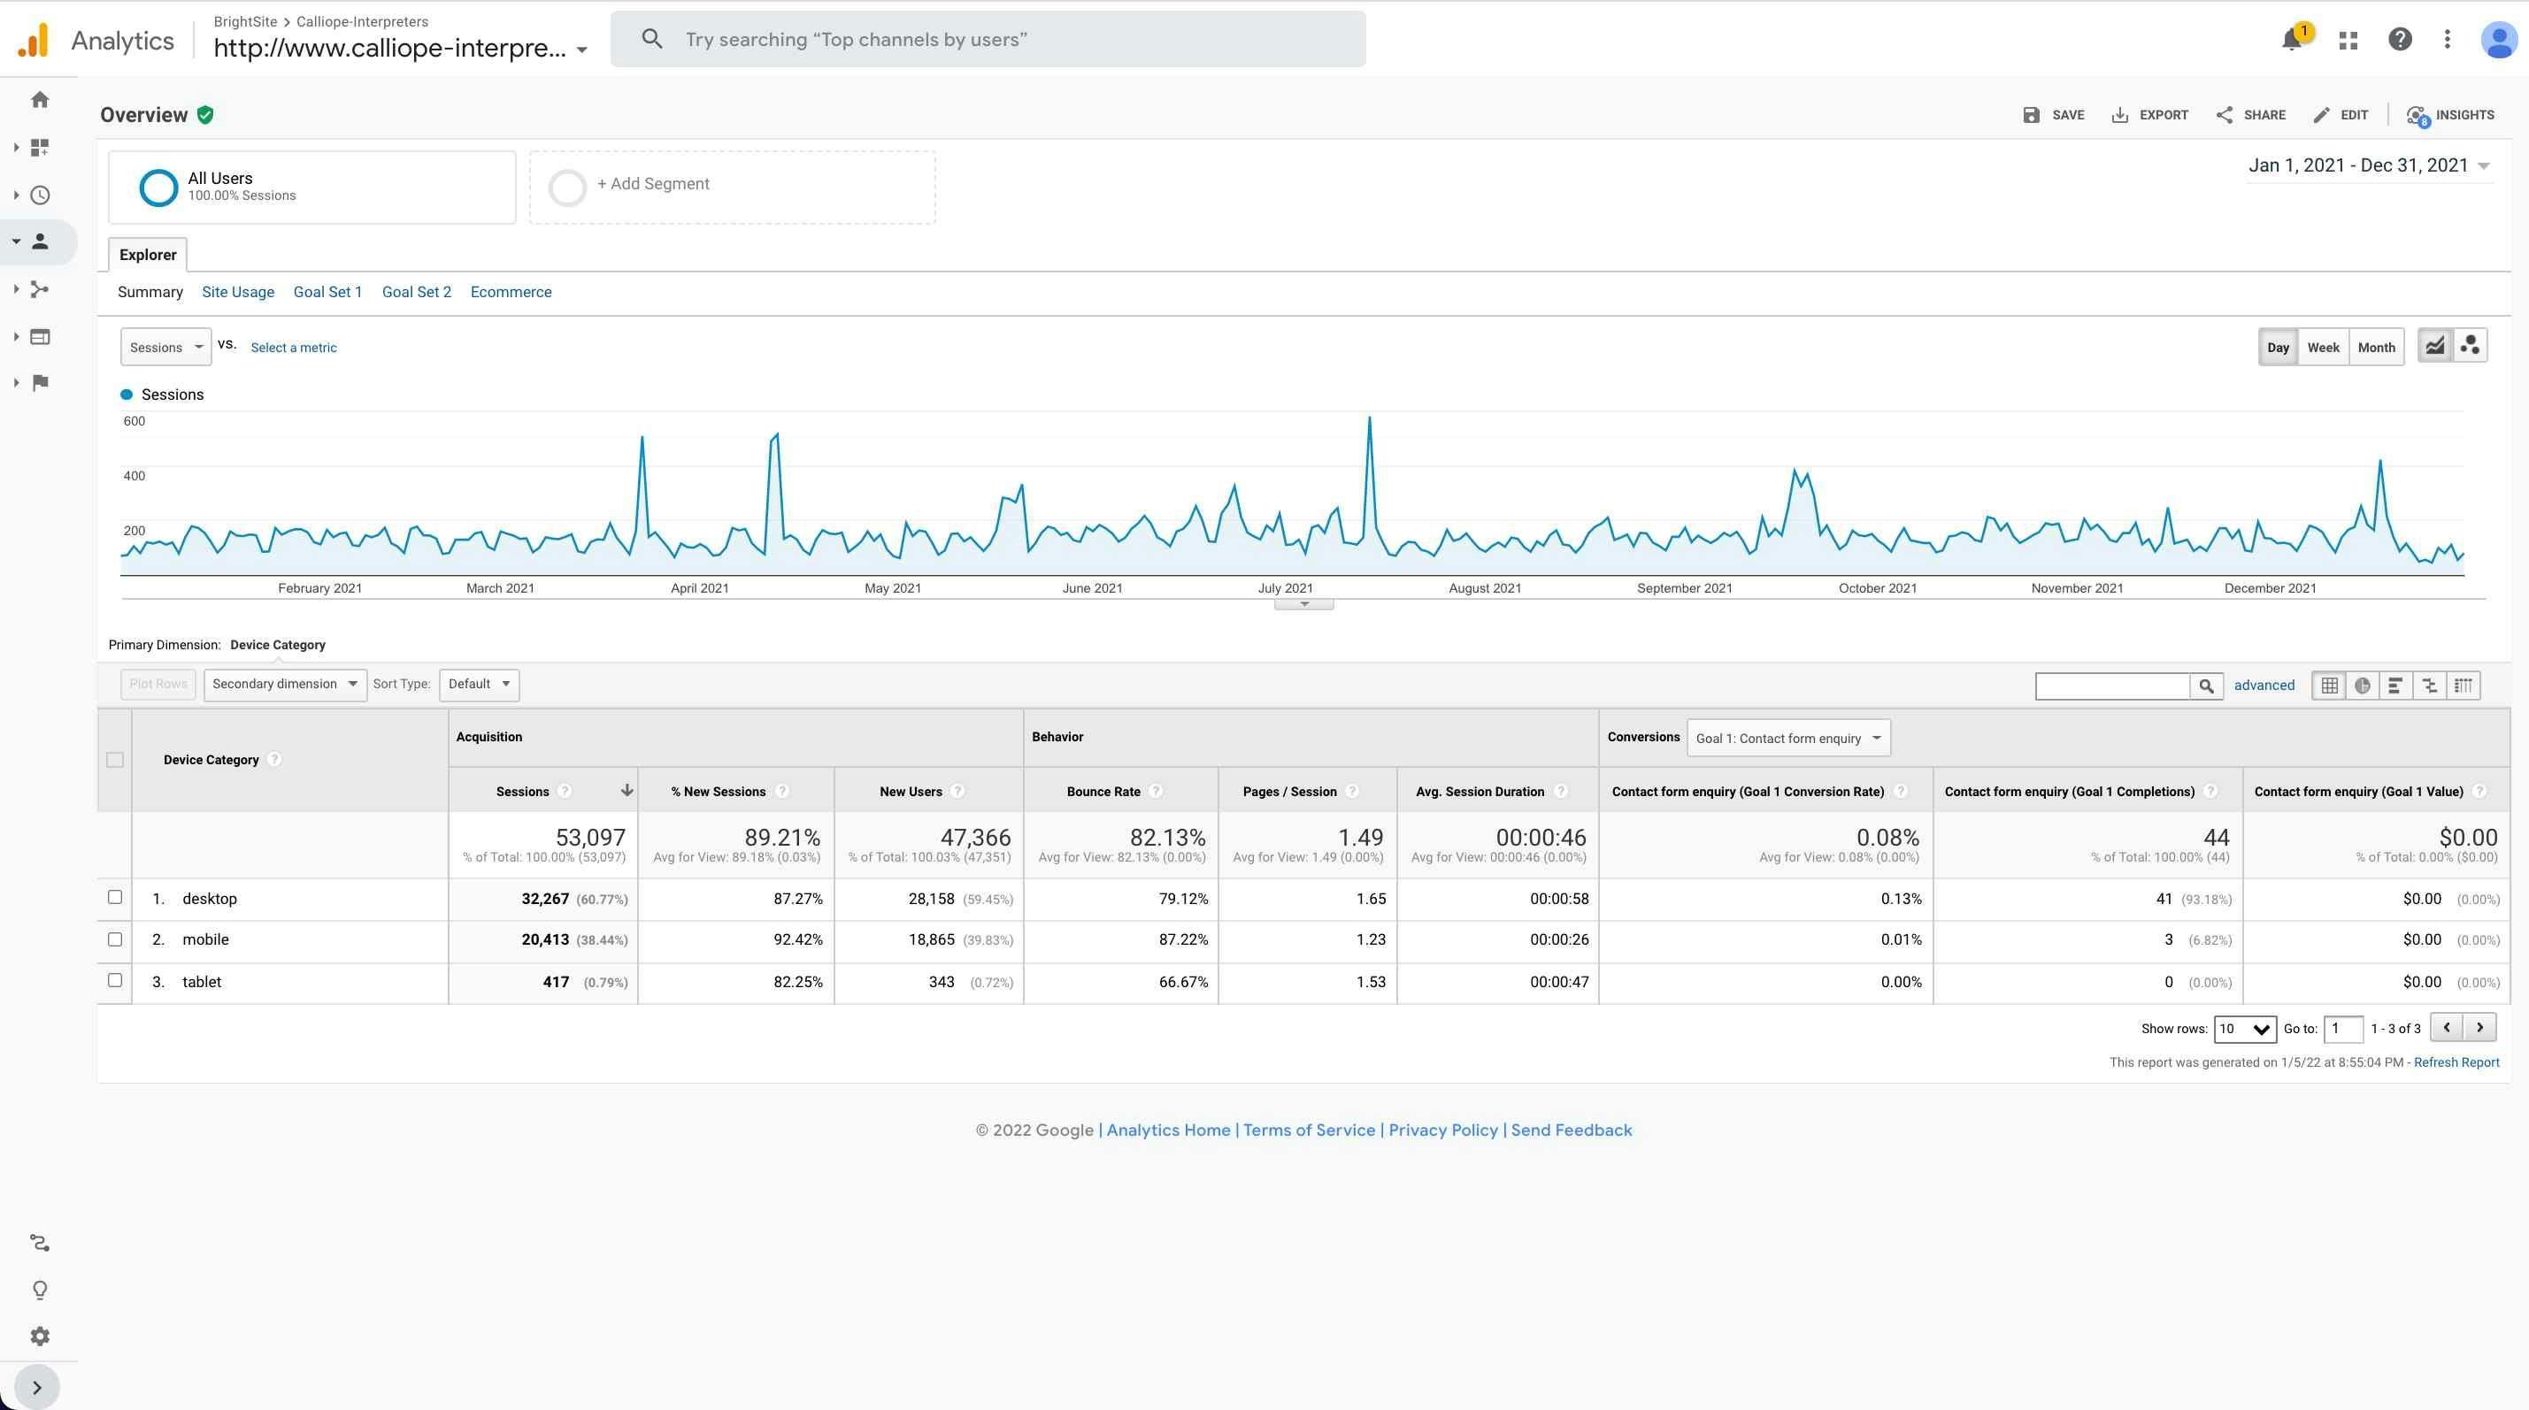
Task: Open the Goal 1 Contact form enquiry dropdown
Action: coord(1787,738)
